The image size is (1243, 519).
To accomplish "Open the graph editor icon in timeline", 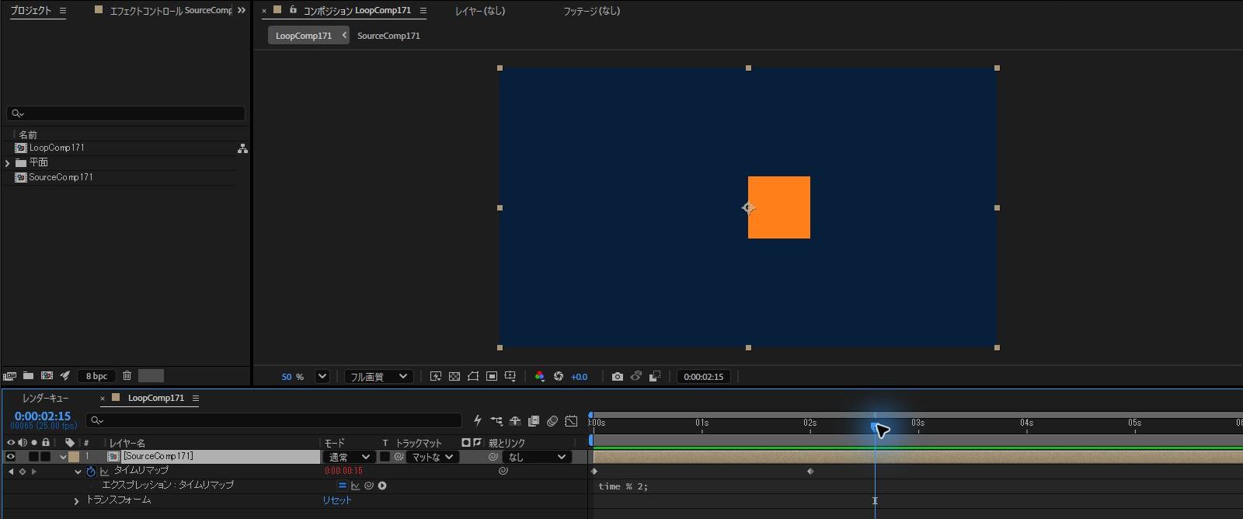I will [x=571, y=421].
